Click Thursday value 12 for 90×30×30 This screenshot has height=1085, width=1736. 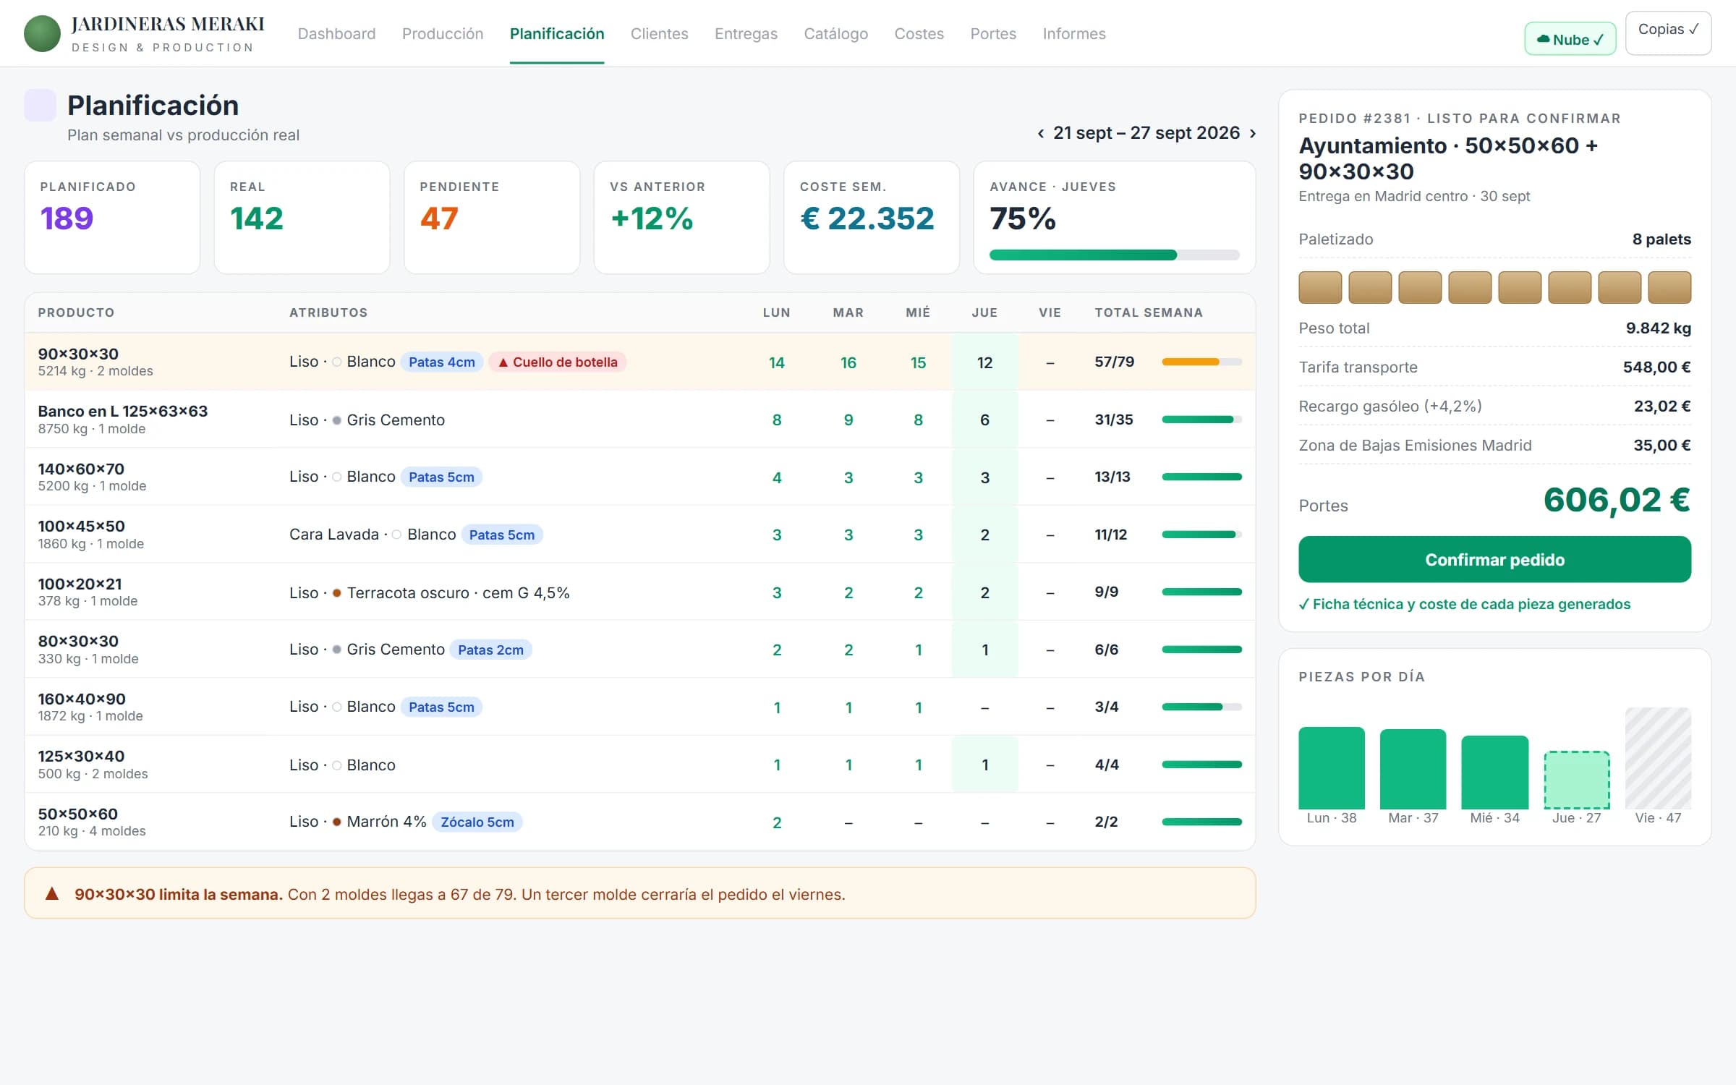coord(984,362)
